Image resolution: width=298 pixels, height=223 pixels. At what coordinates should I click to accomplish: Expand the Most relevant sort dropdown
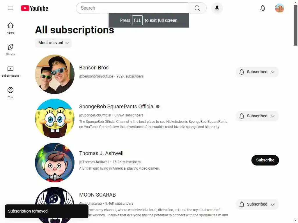tap(53, 43)
